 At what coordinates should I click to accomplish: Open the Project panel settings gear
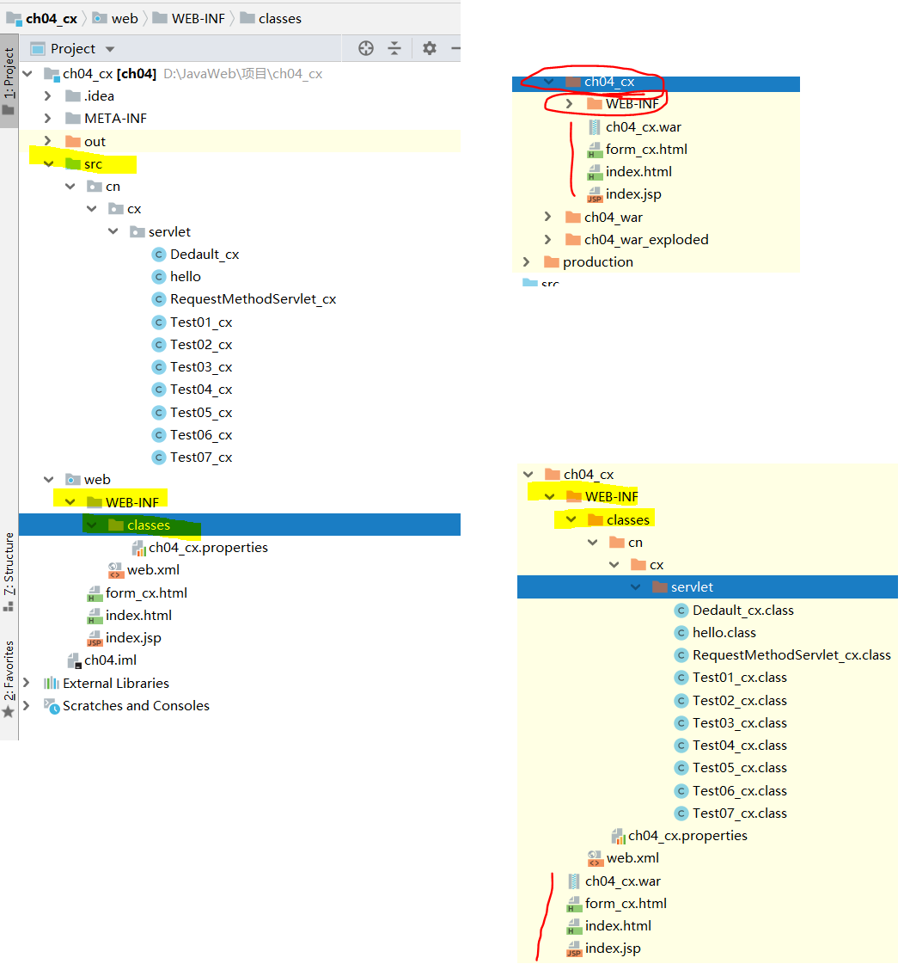pos(428,48)
